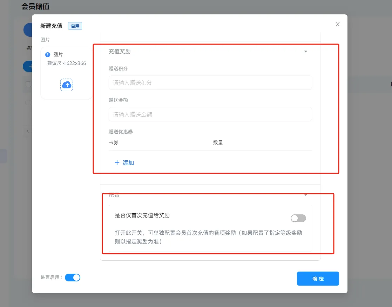
Task: Click the 新建充值 dialog title
Action: (x=51, y=26)
